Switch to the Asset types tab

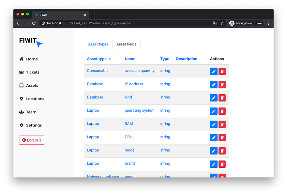[x=98, y=44]
